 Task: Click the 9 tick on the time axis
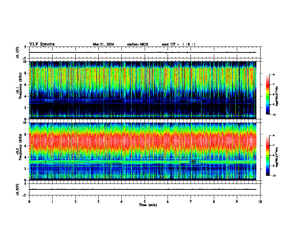pos(237,202)
